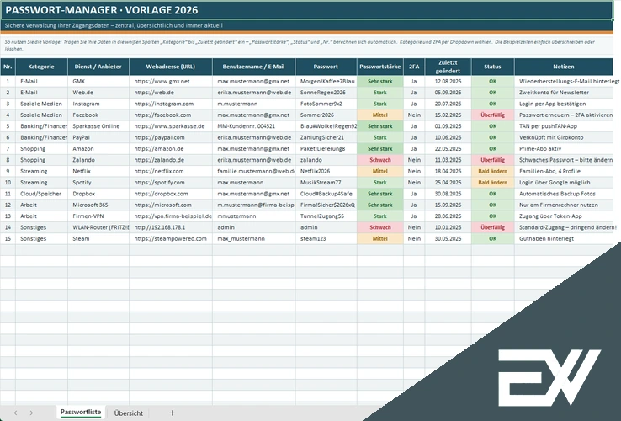
Task: Click password cell Sommer2026
Action: point(326,115)
